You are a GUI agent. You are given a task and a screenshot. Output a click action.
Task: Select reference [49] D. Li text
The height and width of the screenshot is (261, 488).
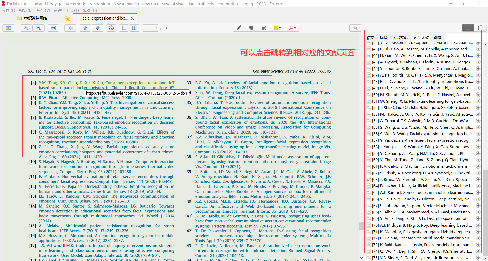[x=422, y=88]
